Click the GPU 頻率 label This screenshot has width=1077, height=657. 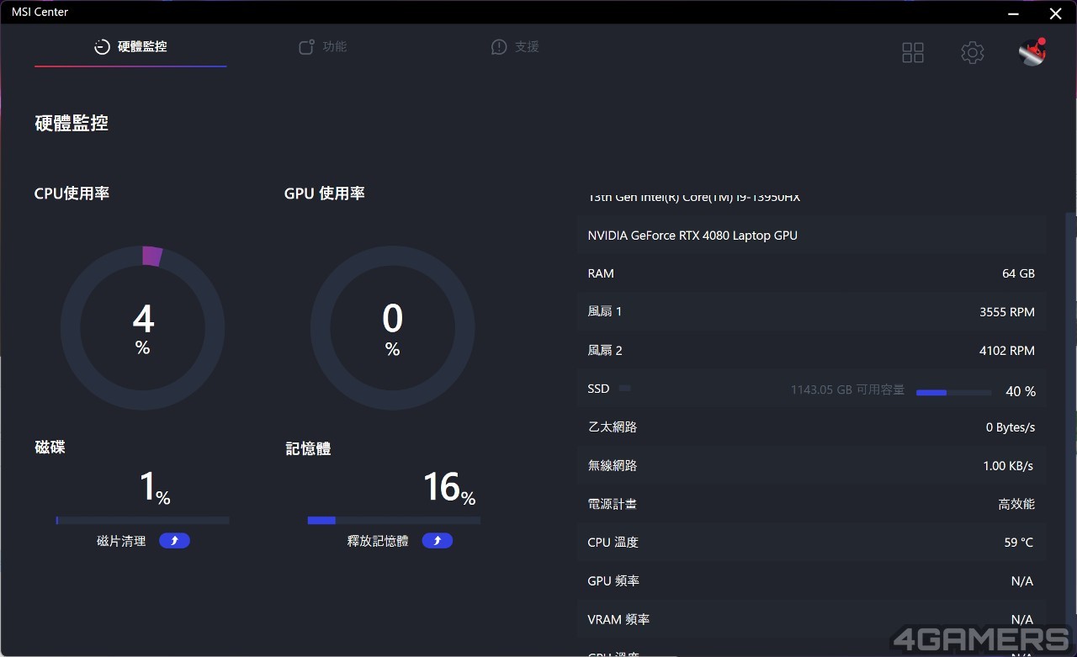[x=613, y=581]
